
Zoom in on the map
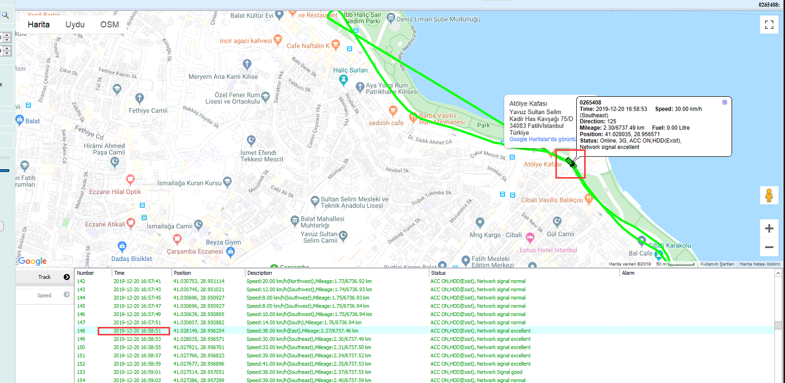[x=769, y=228]
